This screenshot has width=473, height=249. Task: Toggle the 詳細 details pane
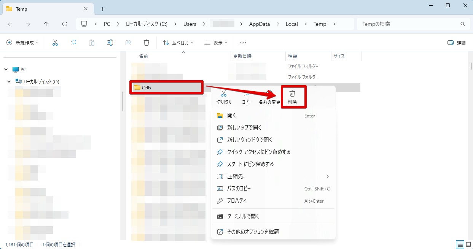point(458,42)
